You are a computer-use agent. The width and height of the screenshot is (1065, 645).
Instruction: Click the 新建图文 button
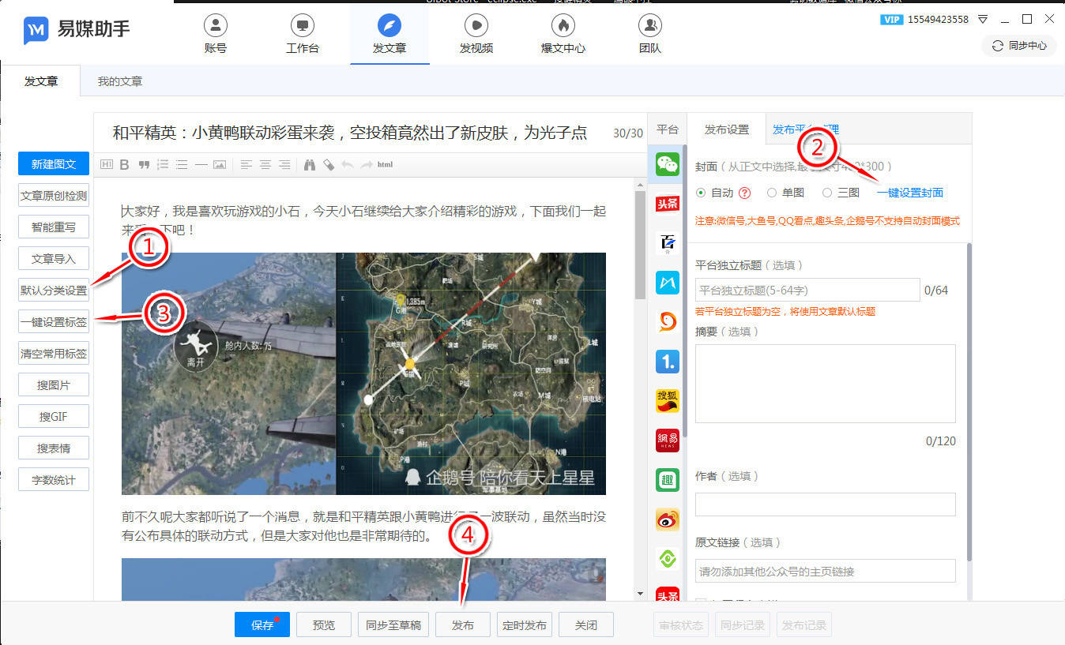click(54, 164)
